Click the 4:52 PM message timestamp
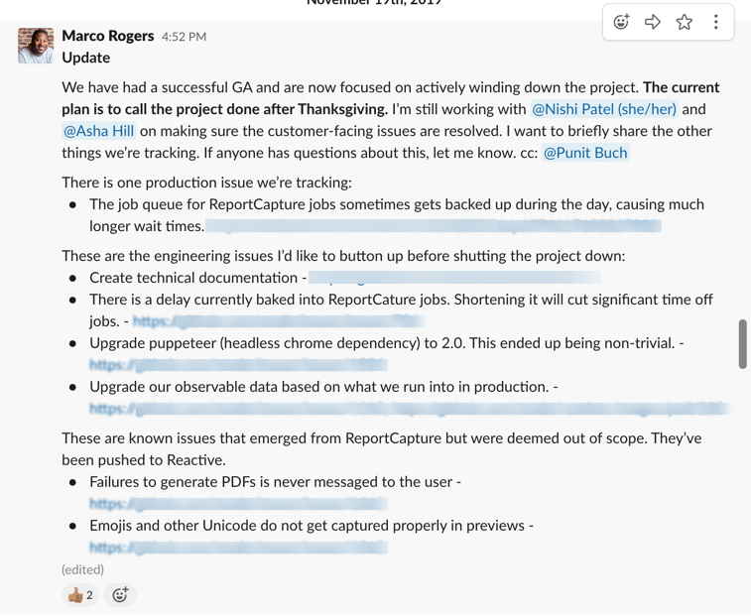This screenshot has height=616, width=751. point(184,37)
